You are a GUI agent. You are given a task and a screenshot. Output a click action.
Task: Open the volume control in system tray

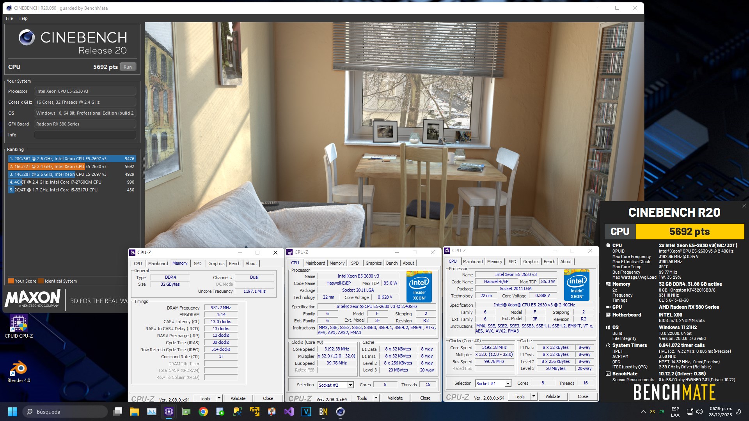699,412
